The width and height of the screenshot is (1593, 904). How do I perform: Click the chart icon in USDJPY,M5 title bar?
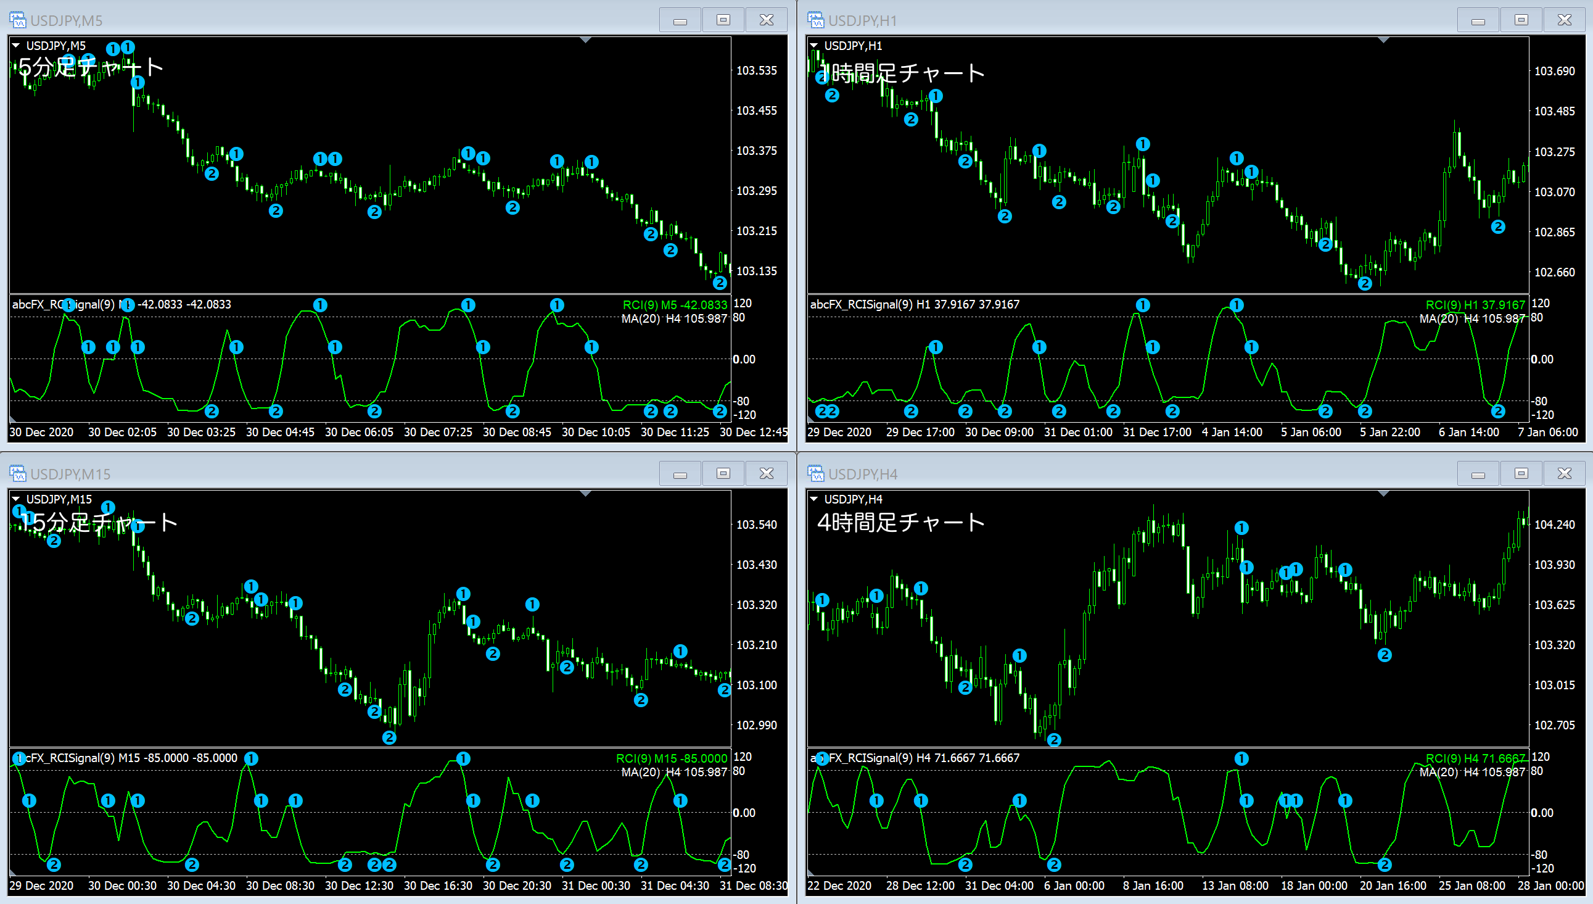point(18,19)
